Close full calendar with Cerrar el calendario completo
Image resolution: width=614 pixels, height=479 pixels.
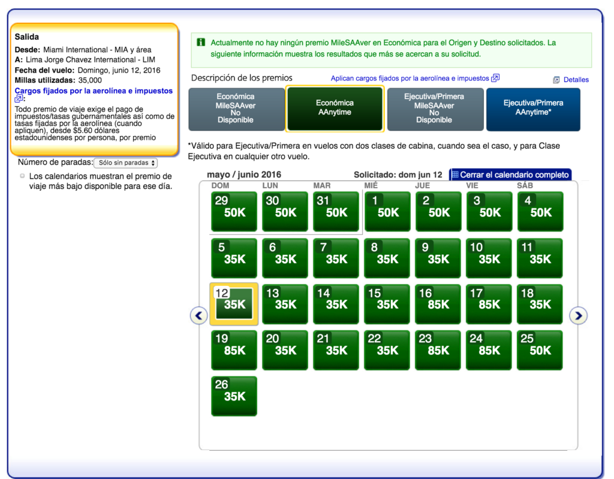point(511,174)
